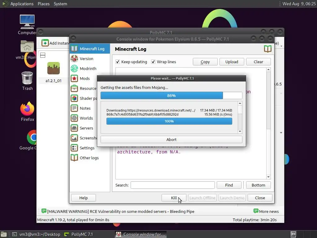Click the More news link
The image size is (317, 238).
(269, 211)
